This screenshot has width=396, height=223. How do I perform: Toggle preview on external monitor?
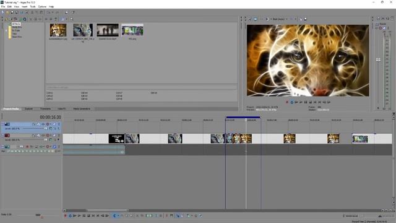256,19
